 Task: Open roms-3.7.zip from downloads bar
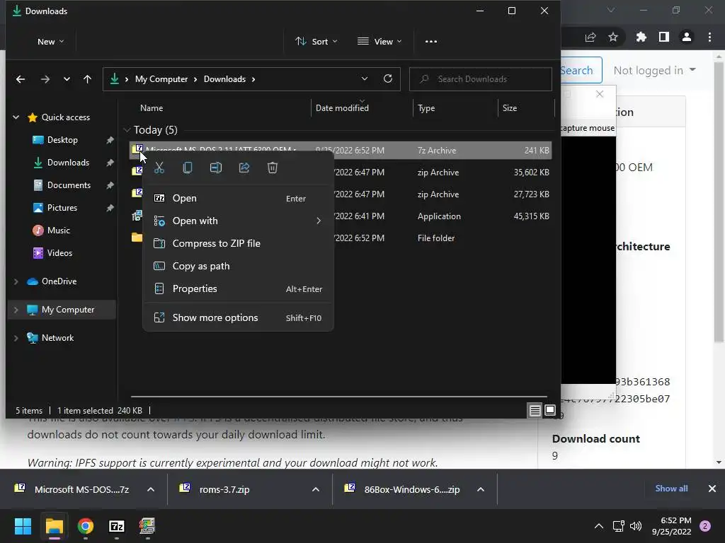[224, 489]
